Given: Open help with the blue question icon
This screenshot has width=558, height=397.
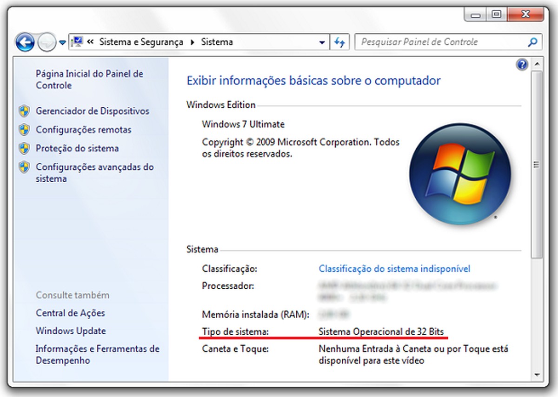Looking at the screenshot, I should pos(522,65).
